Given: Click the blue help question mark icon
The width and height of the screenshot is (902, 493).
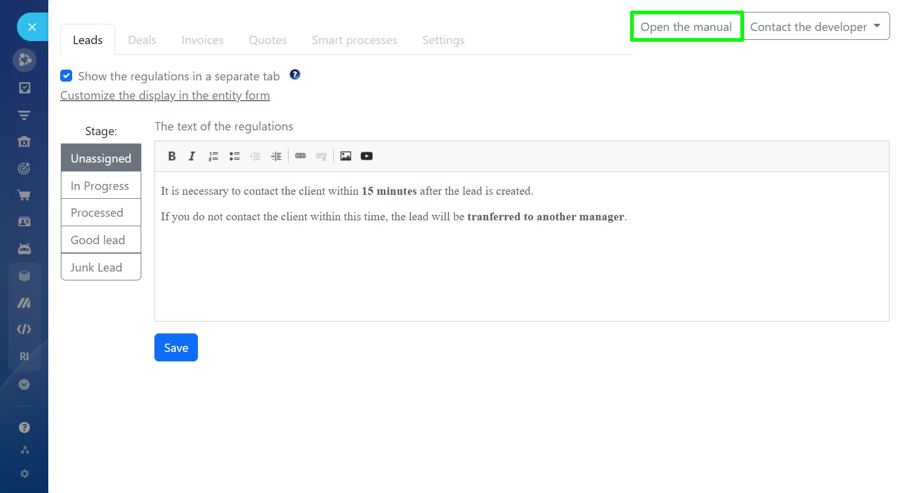Looking at the screenshot, I should [x=295, y=74].
